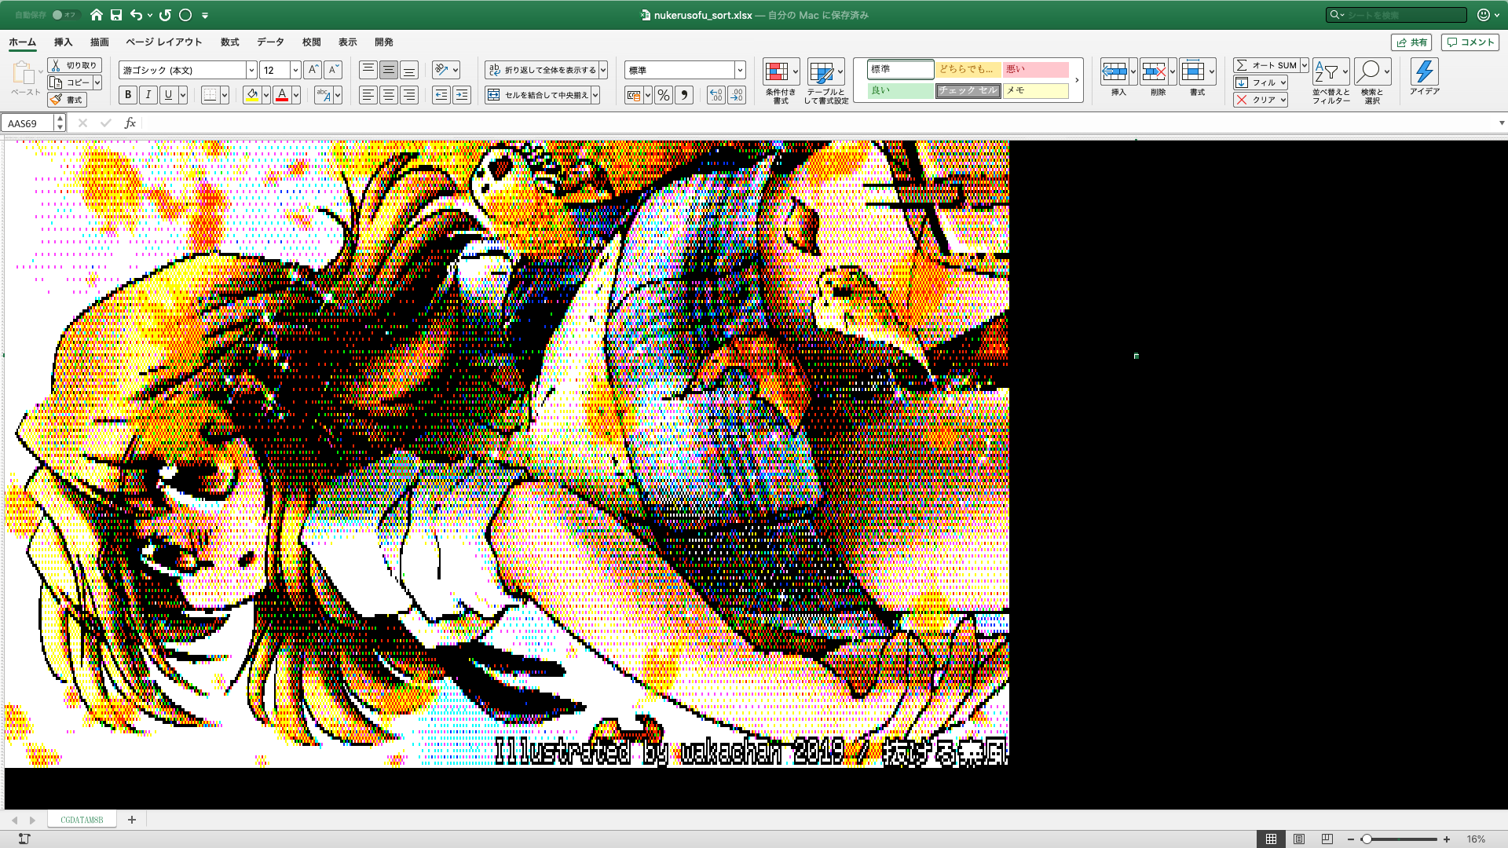1508x848 pixels.
Task: Click the 挿入 insert cells icon
Action: tap(1115, 72)
